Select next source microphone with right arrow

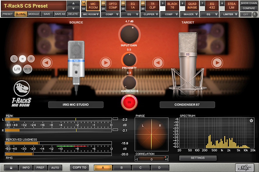click(x=105, y=63)
